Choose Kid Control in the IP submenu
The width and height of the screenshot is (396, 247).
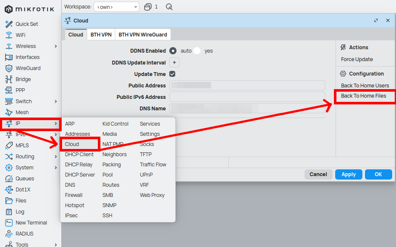(115, 124)
